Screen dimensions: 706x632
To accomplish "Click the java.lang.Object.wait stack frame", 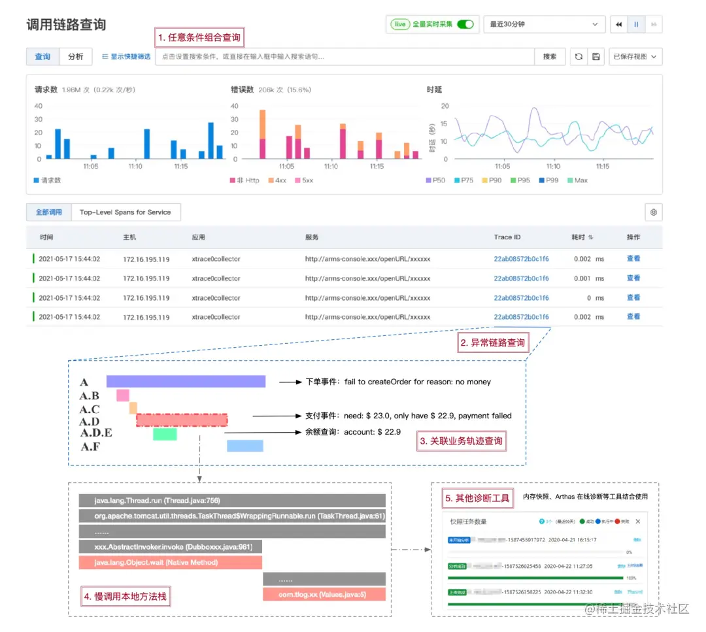I will point(170,562).
